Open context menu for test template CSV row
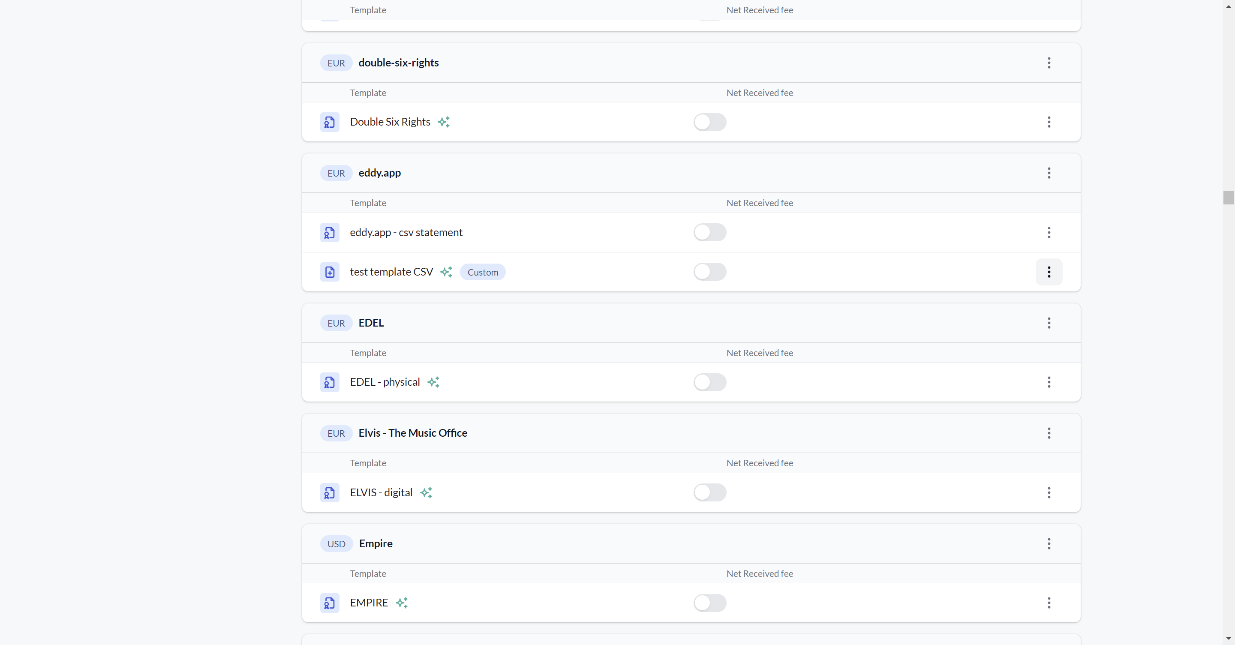Image resolution: width=1235 pixels, height=645 pixels. 1049,272
